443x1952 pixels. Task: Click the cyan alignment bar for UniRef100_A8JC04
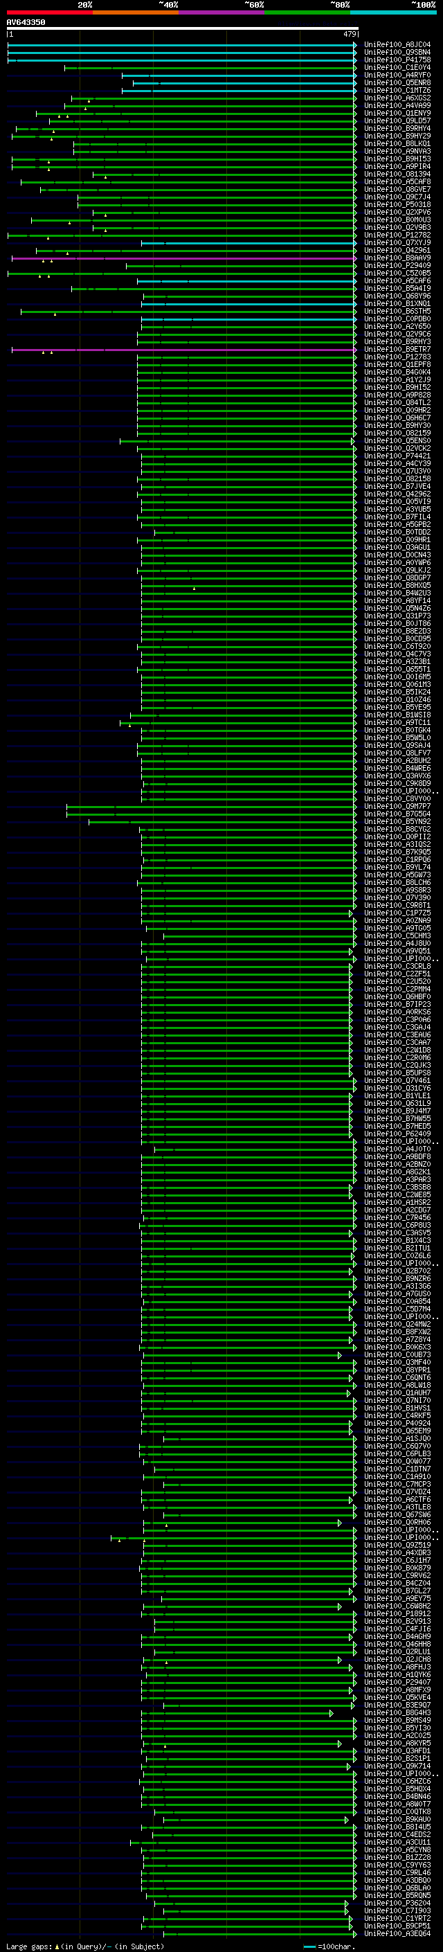pyautogui.click(x=182, y=45)
